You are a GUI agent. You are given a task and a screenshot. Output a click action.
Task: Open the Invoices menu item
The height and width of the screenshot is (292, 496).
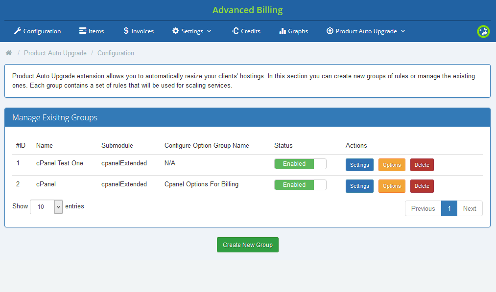click(139, 31)
